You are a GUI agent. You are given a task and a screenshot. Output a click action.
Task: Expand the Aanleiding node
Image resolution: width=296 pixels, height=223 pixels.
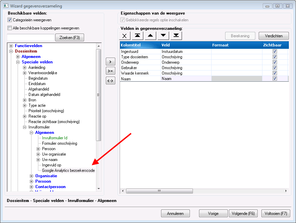pos(24,67)
